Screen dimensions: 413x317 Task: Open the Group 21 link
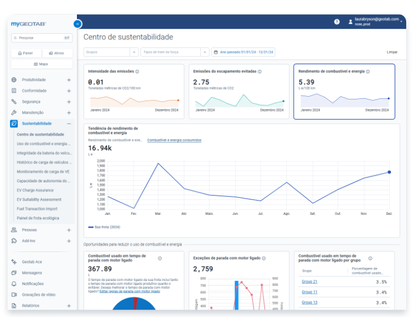[309, 281]
